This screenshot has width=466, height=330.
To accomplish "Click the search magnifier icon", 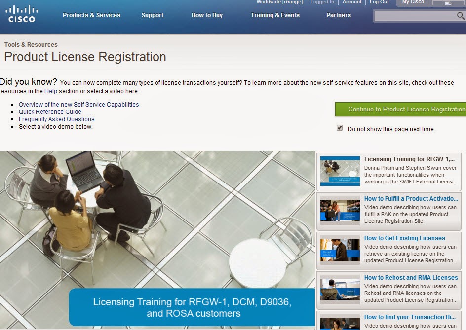I will click(461, 16).
